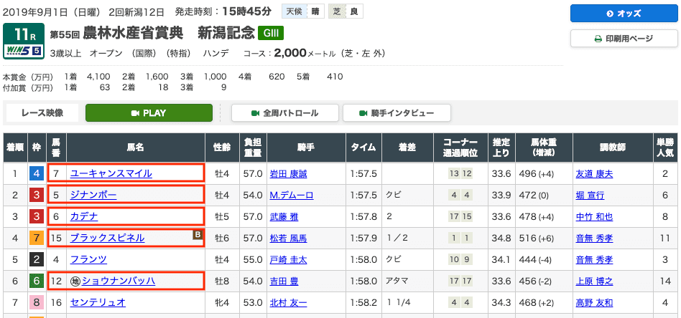
Task: Open trainer 上原 博之 profile
Action: tap(594, 281)
